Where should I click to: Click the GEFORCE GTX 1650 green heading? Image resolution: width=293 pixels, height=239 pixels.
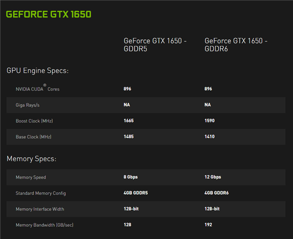pos(48,14)
